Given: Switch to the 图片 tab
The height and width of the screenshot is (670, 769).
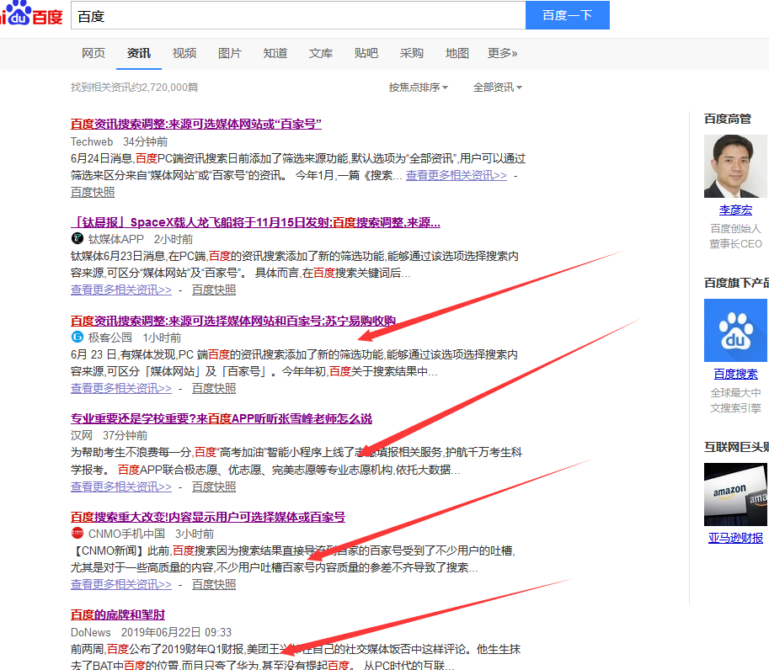Looking at the screenshot, I should (230, 53).
